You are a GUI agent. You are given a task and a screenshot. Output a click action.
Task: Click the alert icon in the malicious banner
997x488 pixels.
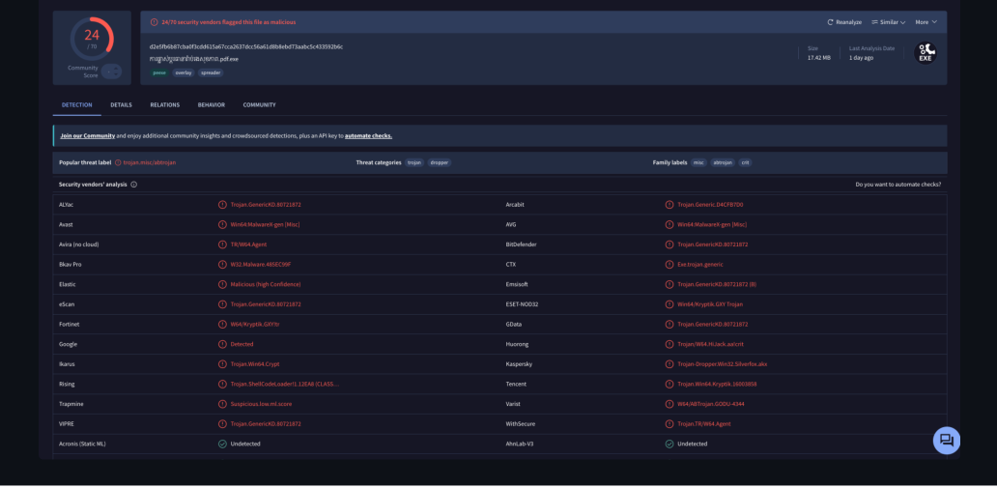(154, 22)
